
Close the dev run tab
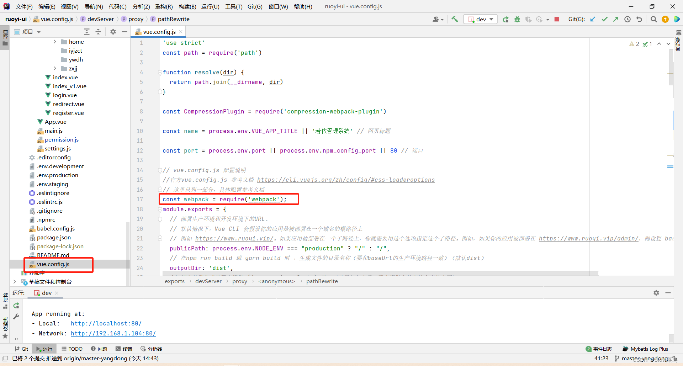coord(57,293)
